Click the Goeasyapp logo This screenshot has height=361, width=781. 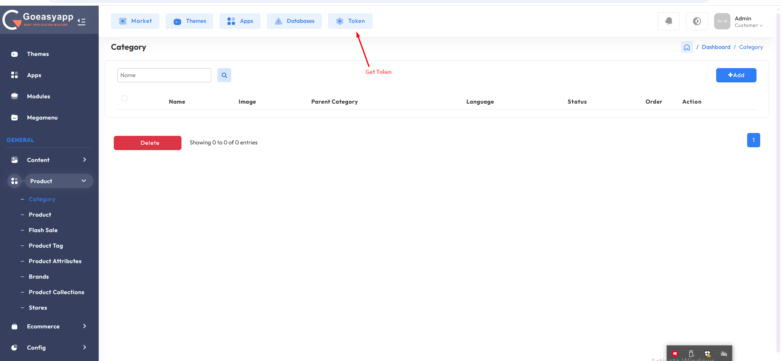pyautogui.click(x=39, y=19)
